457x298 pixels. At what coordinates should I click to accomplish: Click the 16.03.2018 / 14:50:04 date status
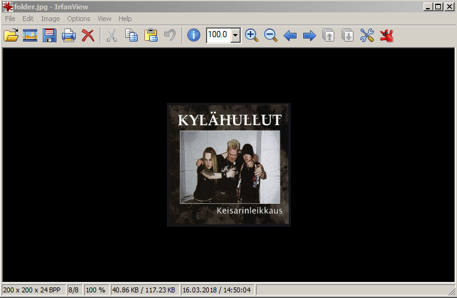pos(218,290)
